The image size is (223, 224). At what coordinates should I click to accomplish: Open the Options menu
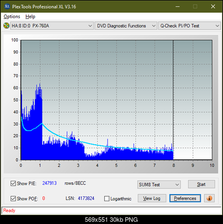[12, 17]
